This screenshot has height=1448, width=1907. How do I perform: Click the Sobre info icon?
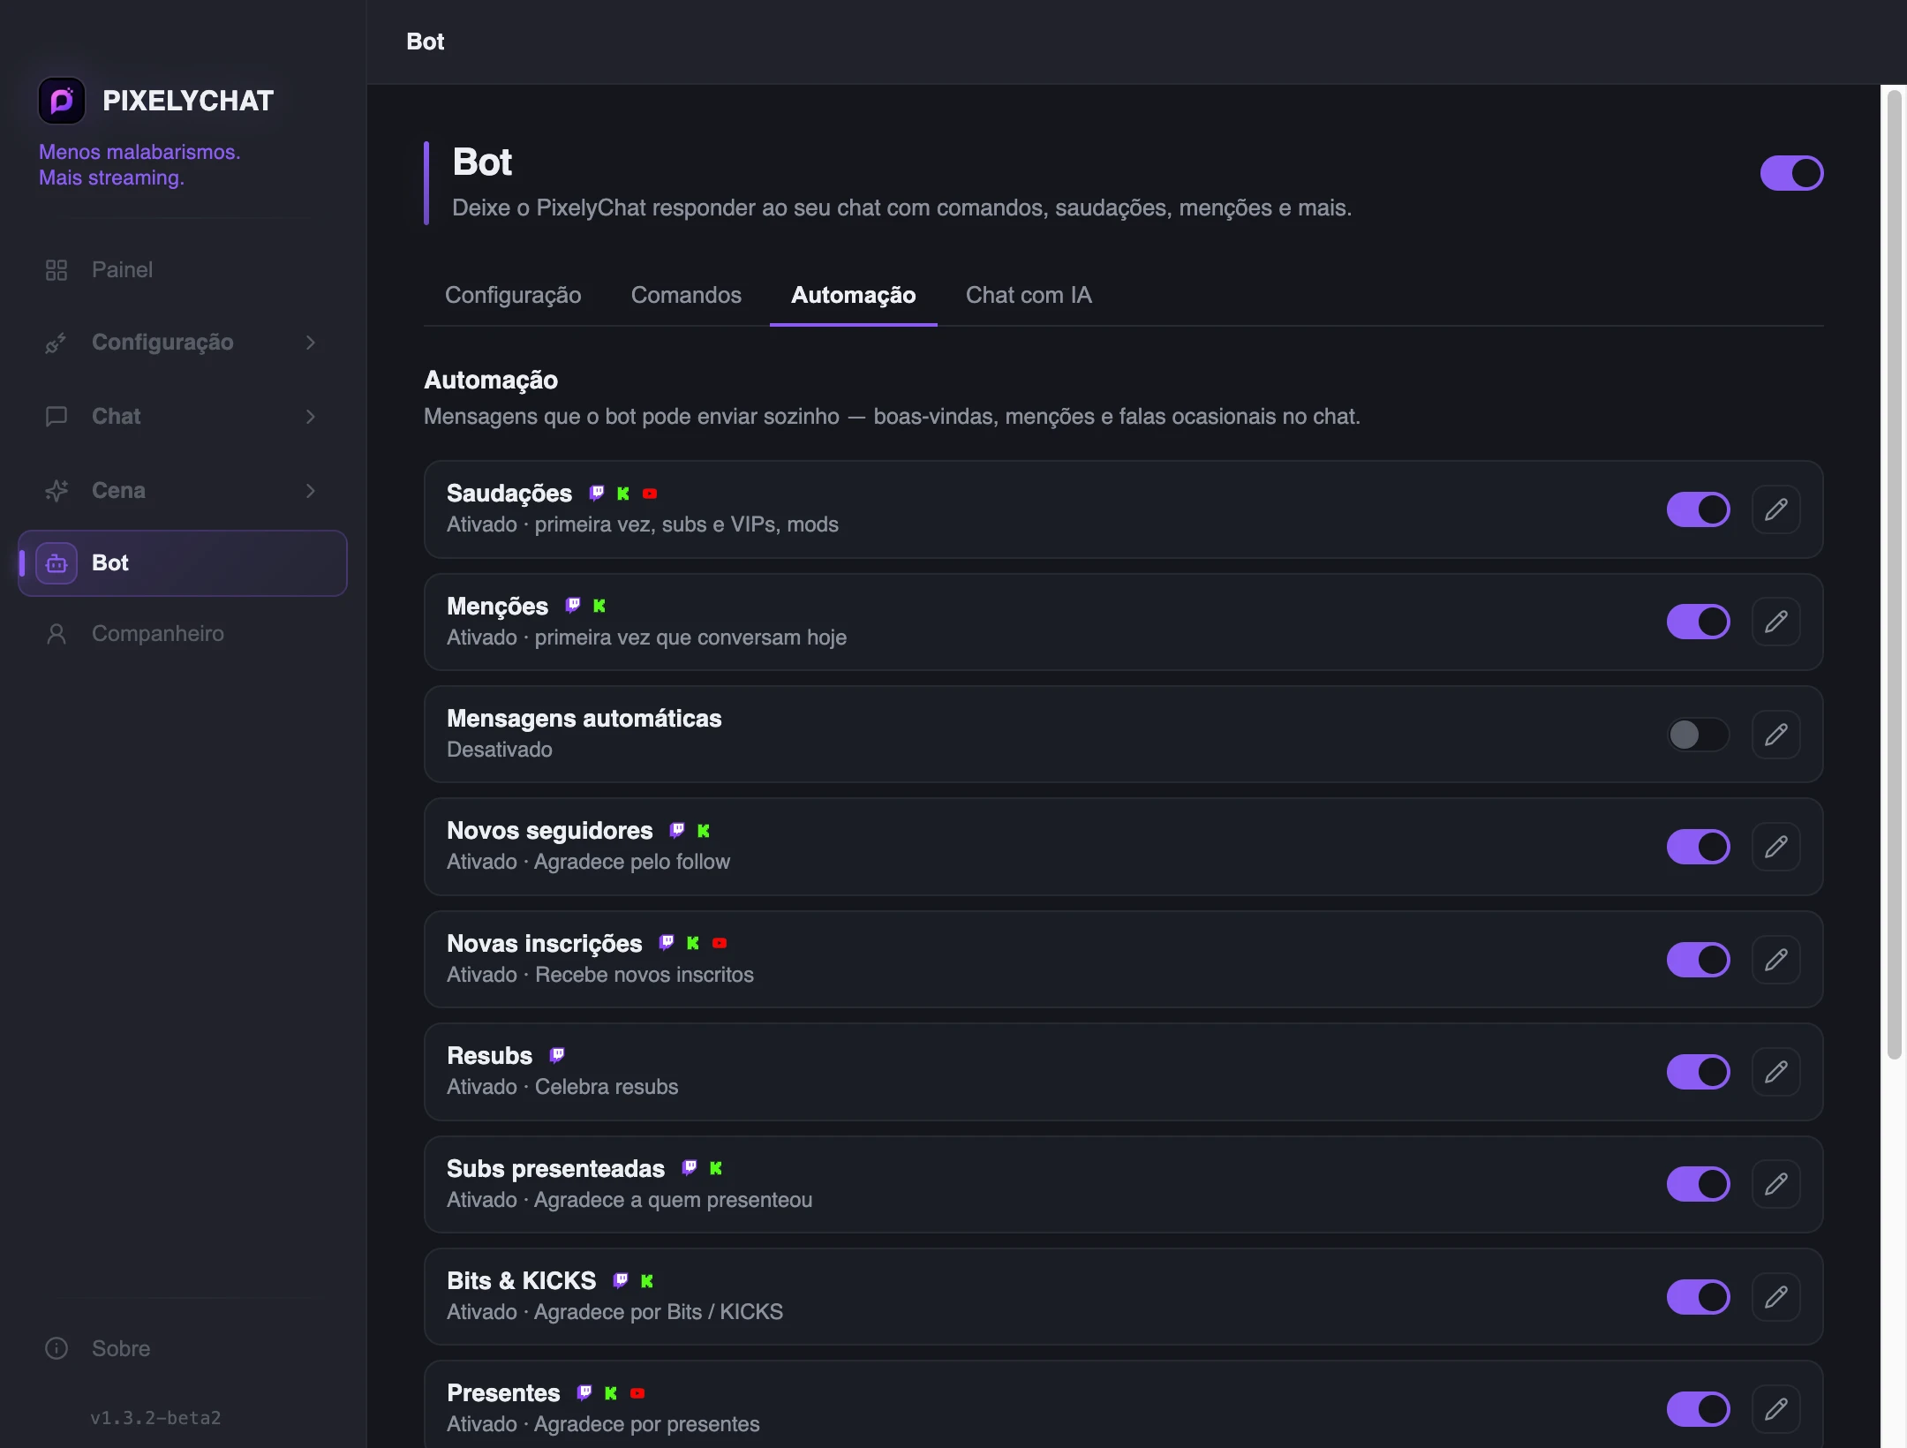click(x=57, y=1349)
